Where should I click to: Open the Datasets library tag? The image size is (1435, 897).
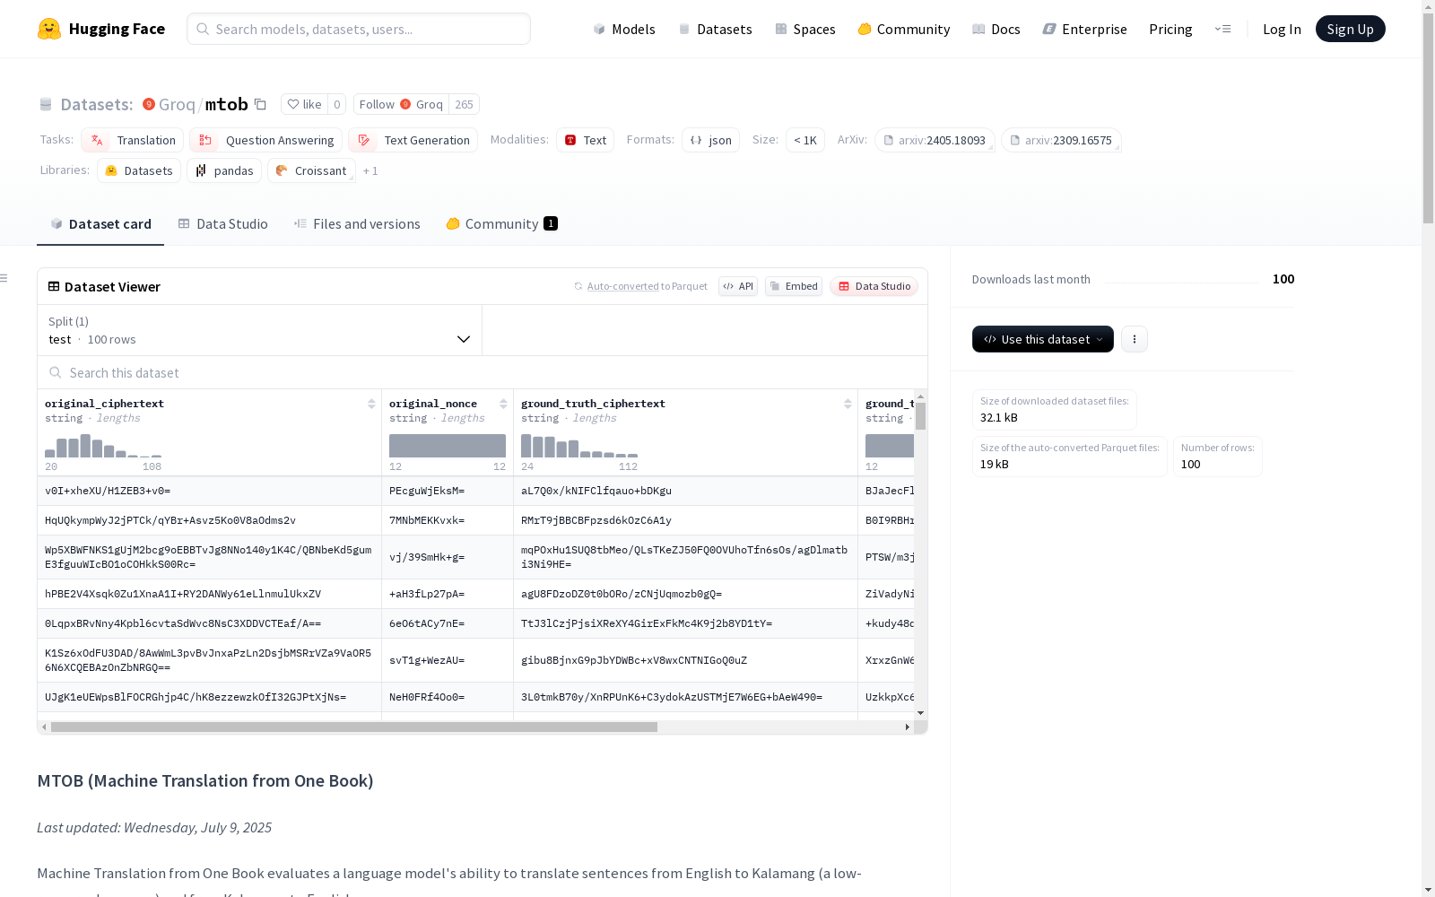click(x=139, y=170)
